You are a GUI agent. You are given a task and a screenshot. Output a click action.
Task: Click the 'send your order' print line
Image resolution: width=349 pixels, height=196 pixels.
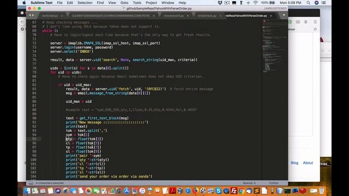[109, 176]
